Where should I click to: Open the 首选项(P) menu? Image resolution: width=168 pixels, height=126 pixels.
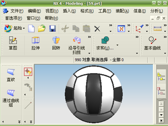(x=13, y=18)
